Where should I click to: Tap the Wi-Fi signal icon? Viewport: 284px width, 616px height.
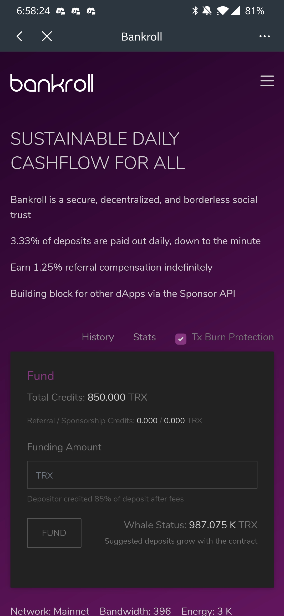[x=222, y=11]
